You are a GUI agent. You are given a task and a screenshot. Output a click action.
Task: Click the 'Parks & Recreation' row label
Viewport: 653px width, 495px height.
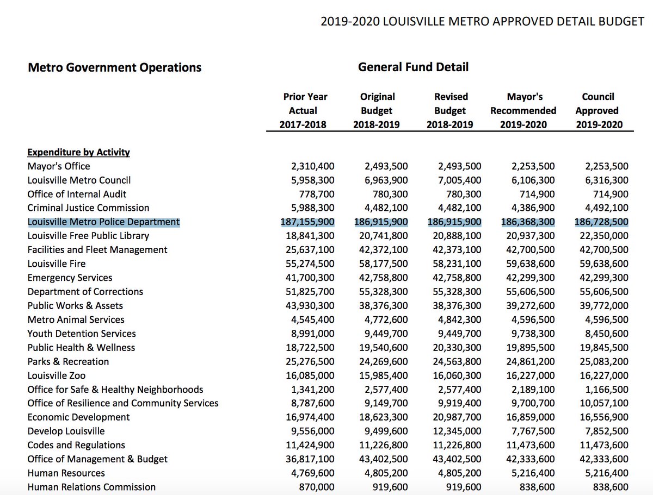pyautogui.click(x=68, y=361)
